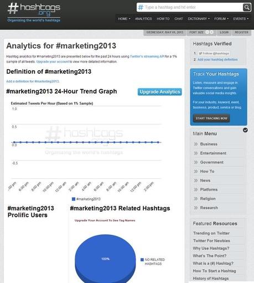Screen dimensions: 254x283
Task: Open the CHAT menu item
Action: (179, 19)
